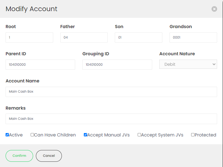Tick the Protected checkbox
Image resolution: width=223 pixels, height=167 pixels.
[x=193, y=135]
